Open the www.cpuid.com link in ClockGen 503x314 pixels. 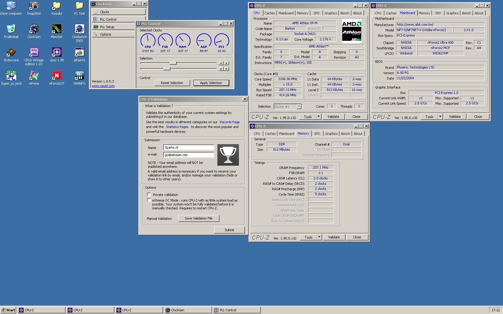pyautogui.click(x=103, y=86)
